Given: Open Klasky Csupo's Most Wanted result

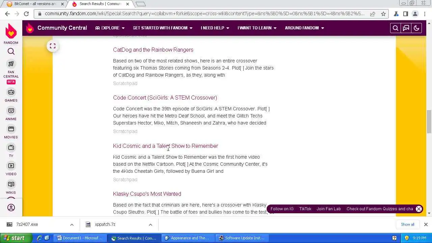Looking at the screenshot, I should pos(147,194).
